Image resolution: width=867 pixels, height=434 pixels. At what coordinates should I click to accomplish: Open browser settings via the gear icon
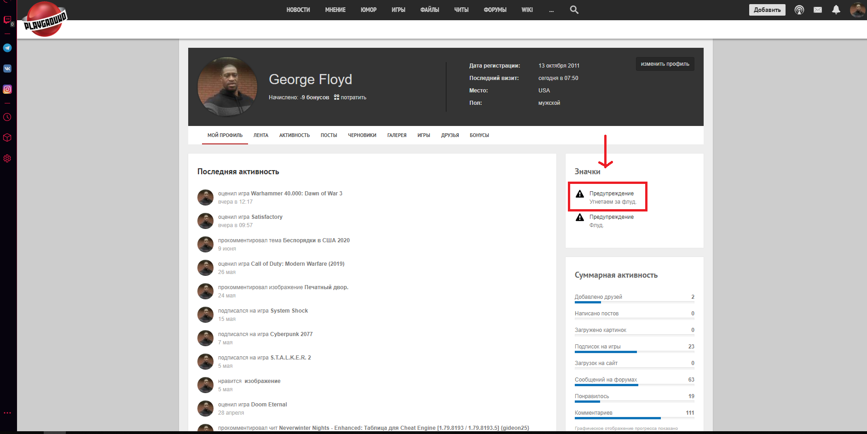[x=7, y=159]
